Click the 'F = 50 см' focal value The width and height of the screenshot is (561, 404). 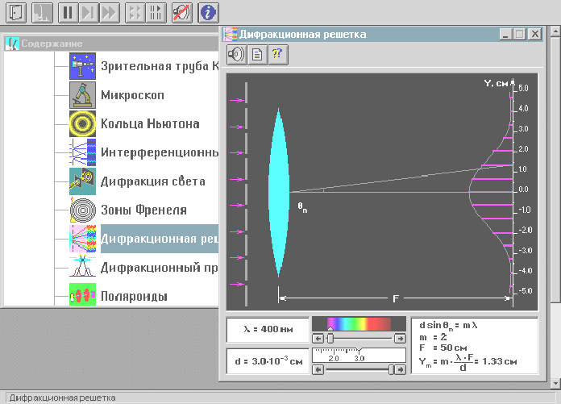click(x=443, y=348)
